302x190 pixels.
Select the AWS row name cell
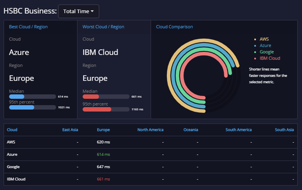(x=11, y=142)
